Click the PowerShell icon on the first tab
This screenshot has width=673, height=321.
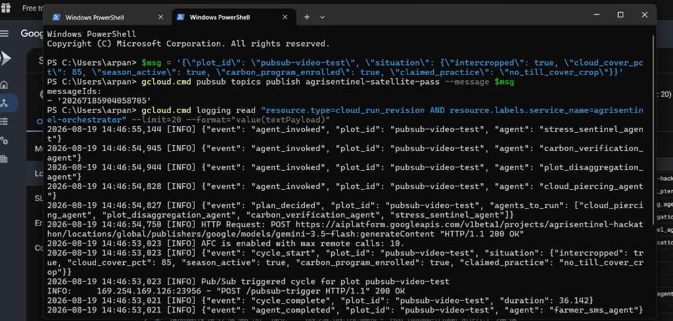56,17
